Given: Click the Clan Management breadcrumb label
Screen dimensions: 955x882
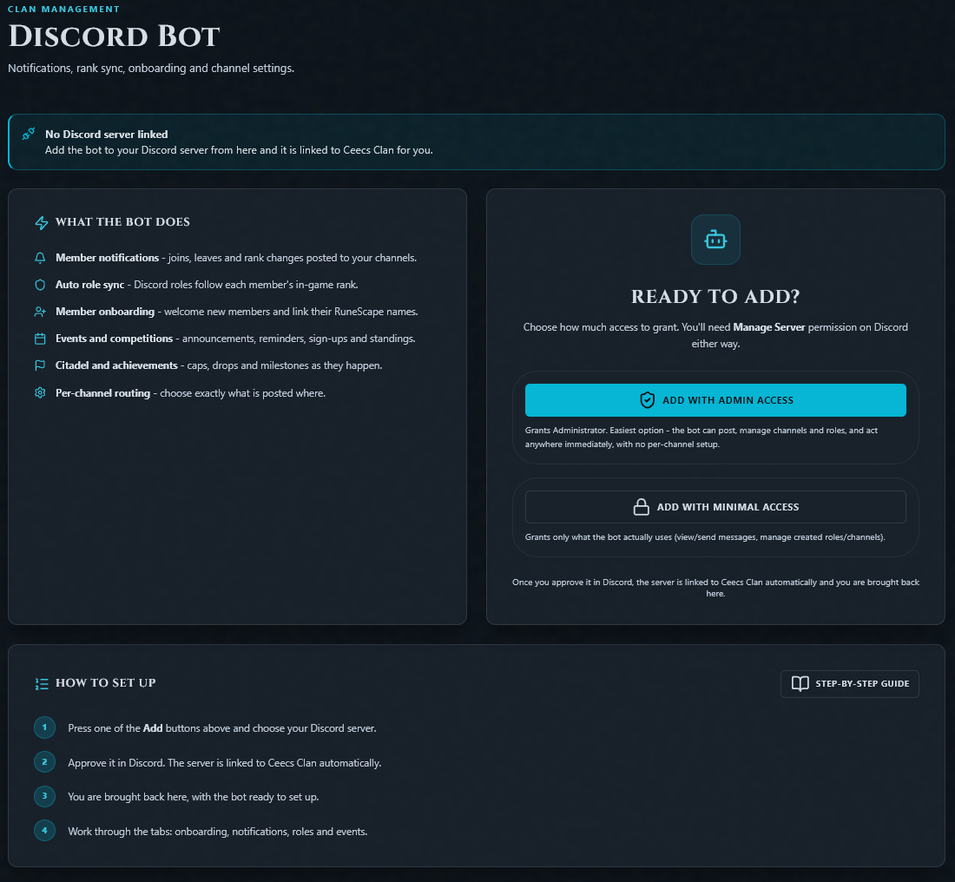Looking at the screenshot, I should pyautogui.click(x=63, y=10).
